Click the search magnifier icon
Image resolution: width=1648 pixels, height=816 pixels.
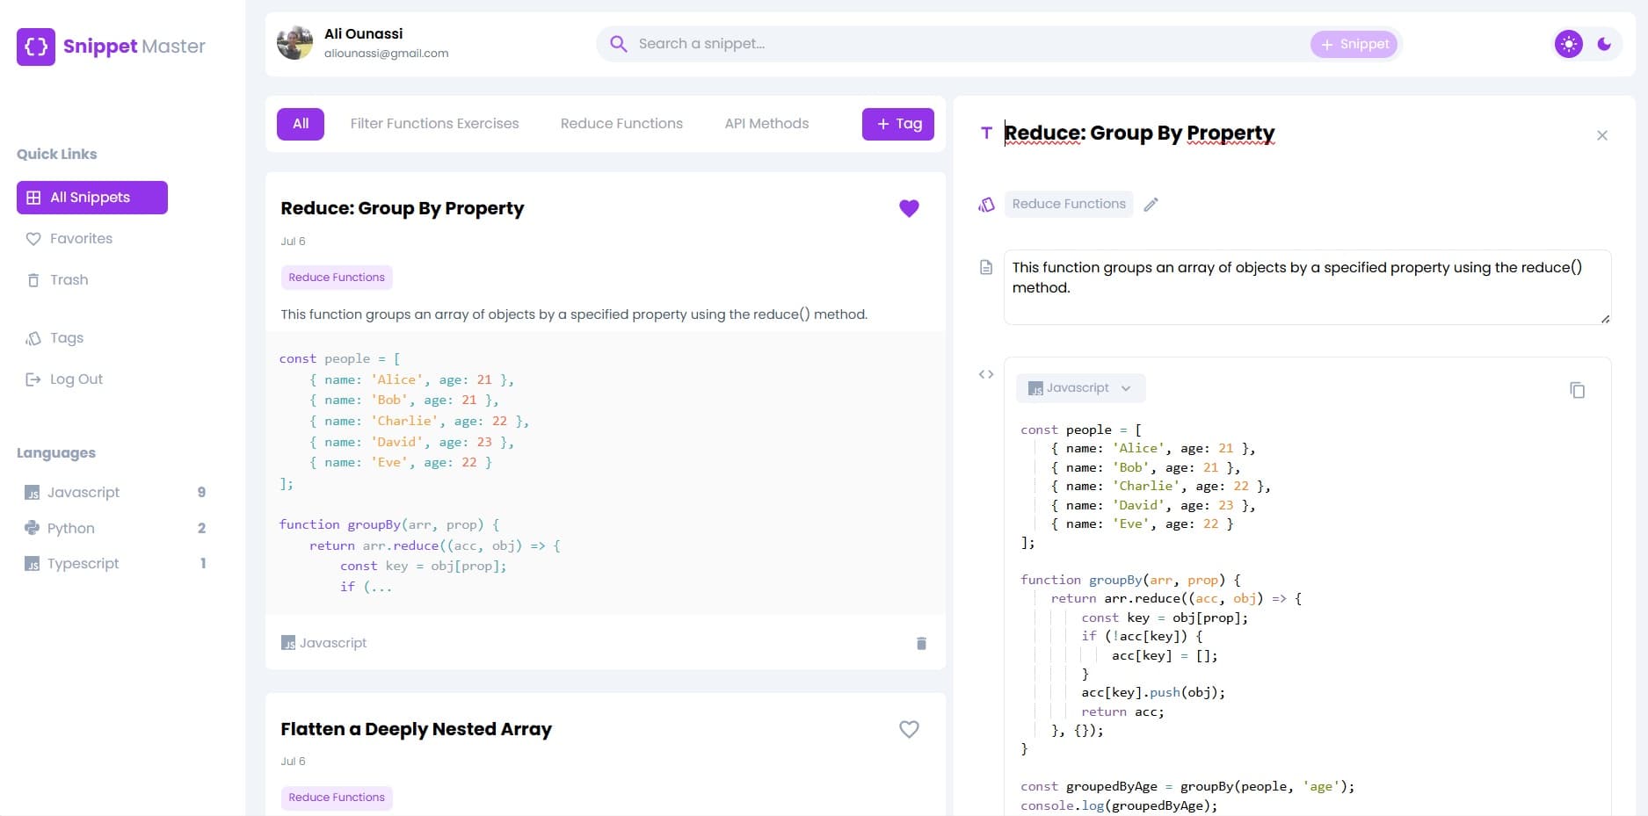coord(619,44)
